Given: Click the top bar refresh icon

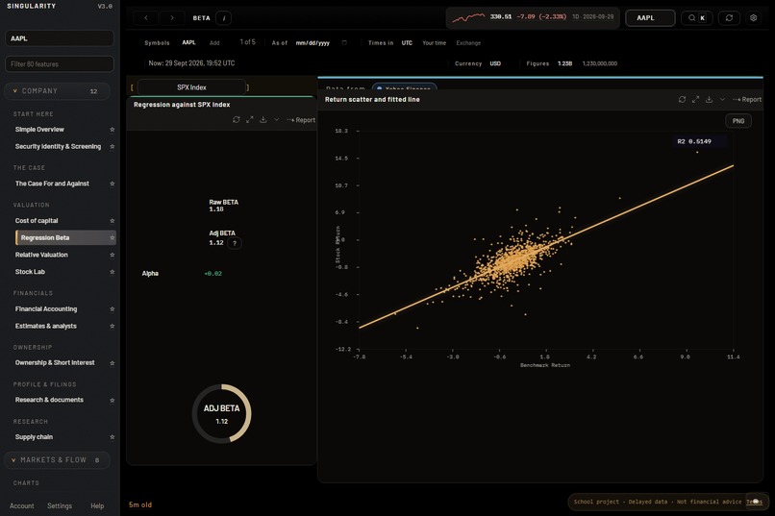Looking at the screenshot, I should click(729, 17).
